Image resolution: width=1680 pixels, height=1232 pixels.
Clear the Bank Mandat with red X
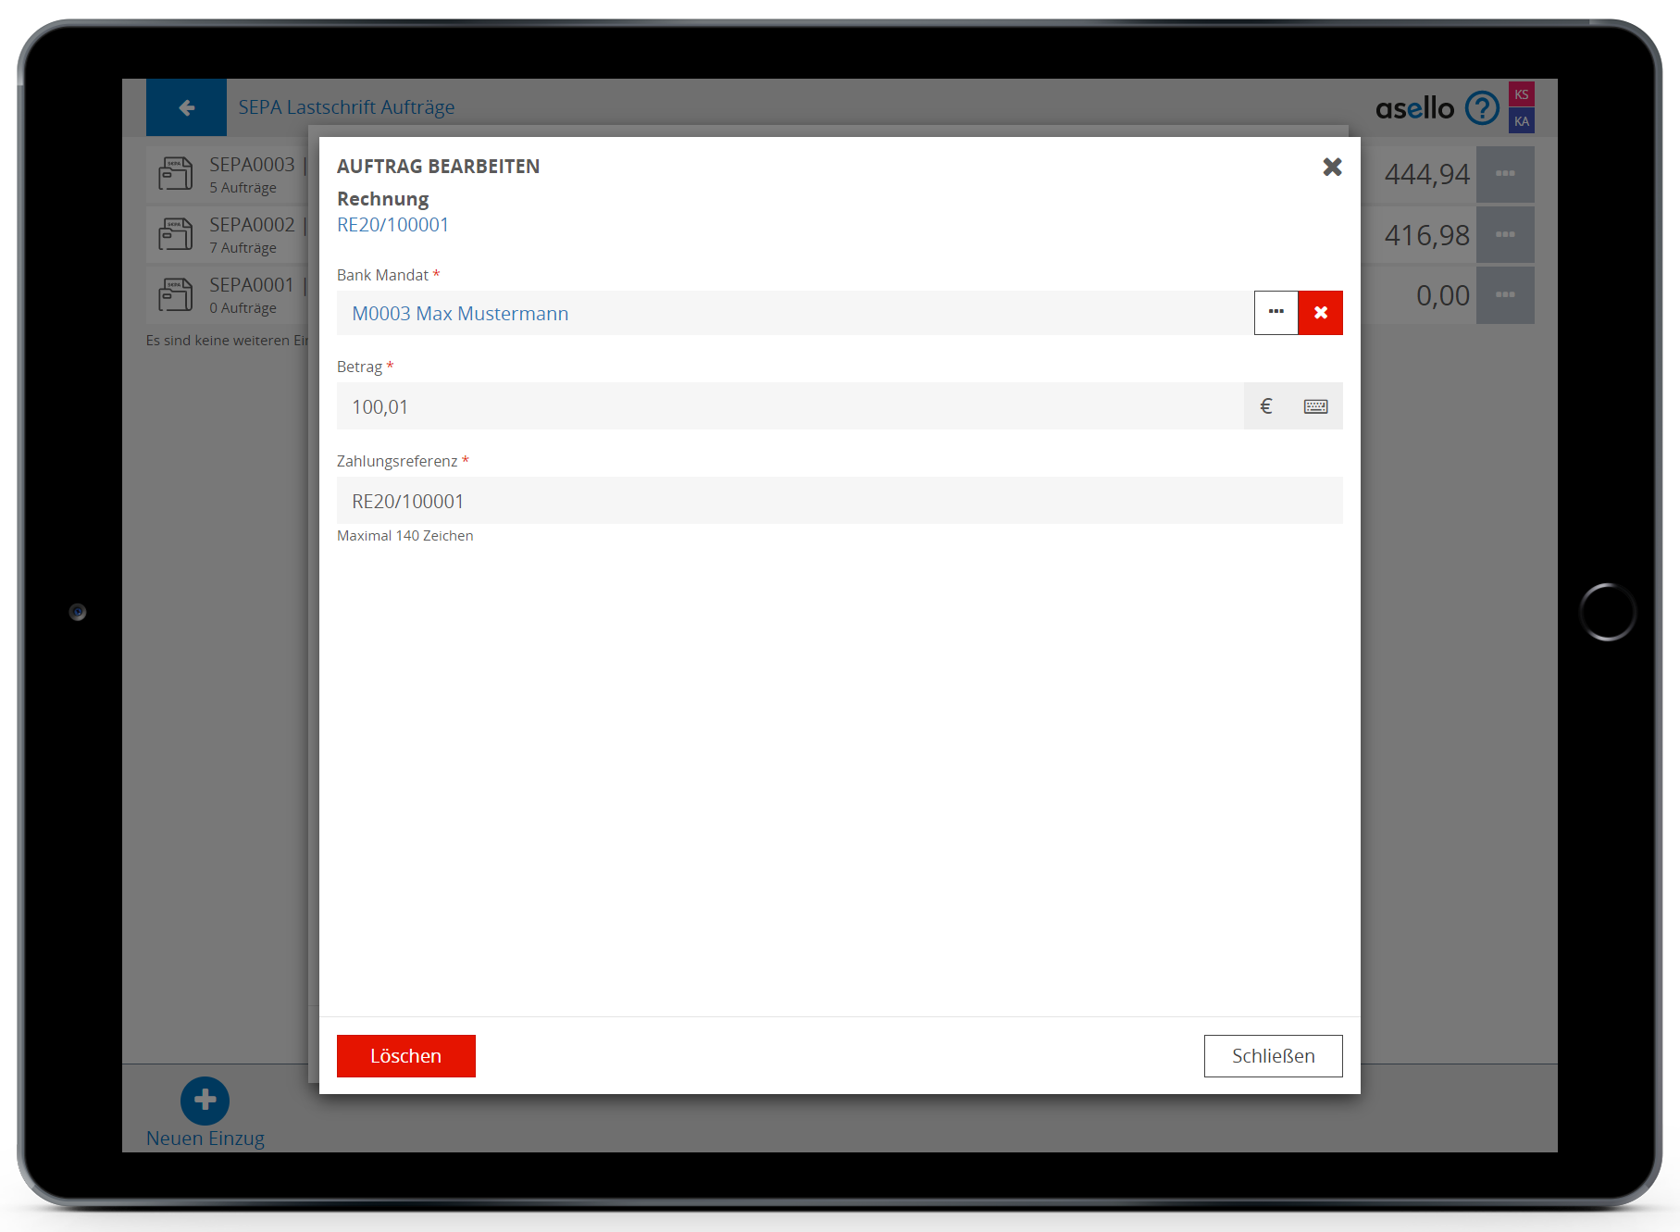click(x=1320, y=313)
